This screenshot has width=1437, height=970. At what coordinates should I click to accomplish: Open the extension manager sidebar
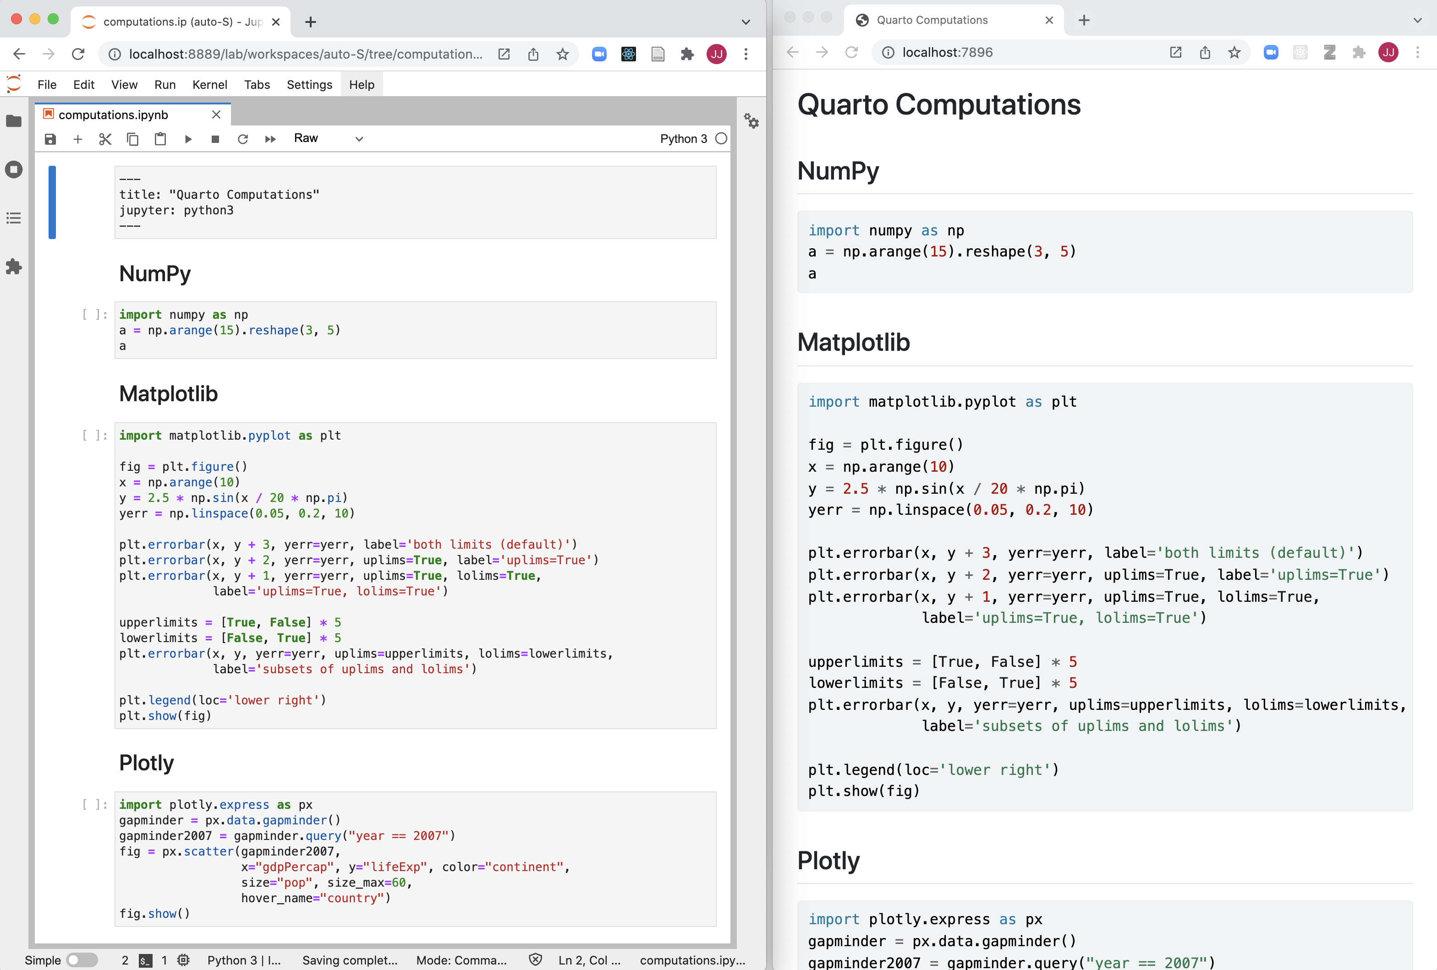pos(14,267)
